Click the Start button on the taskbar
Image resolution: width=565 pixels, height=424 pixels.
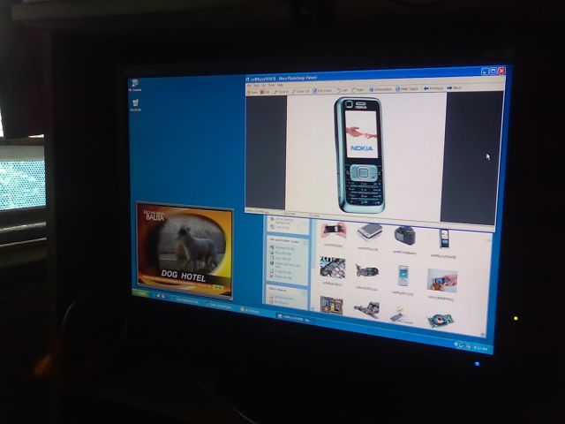(x=139, y=294)
